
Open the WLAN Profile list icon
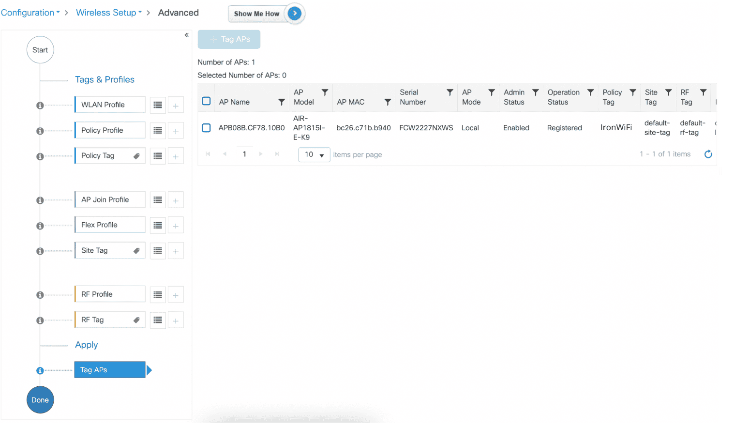coord(158,105)
